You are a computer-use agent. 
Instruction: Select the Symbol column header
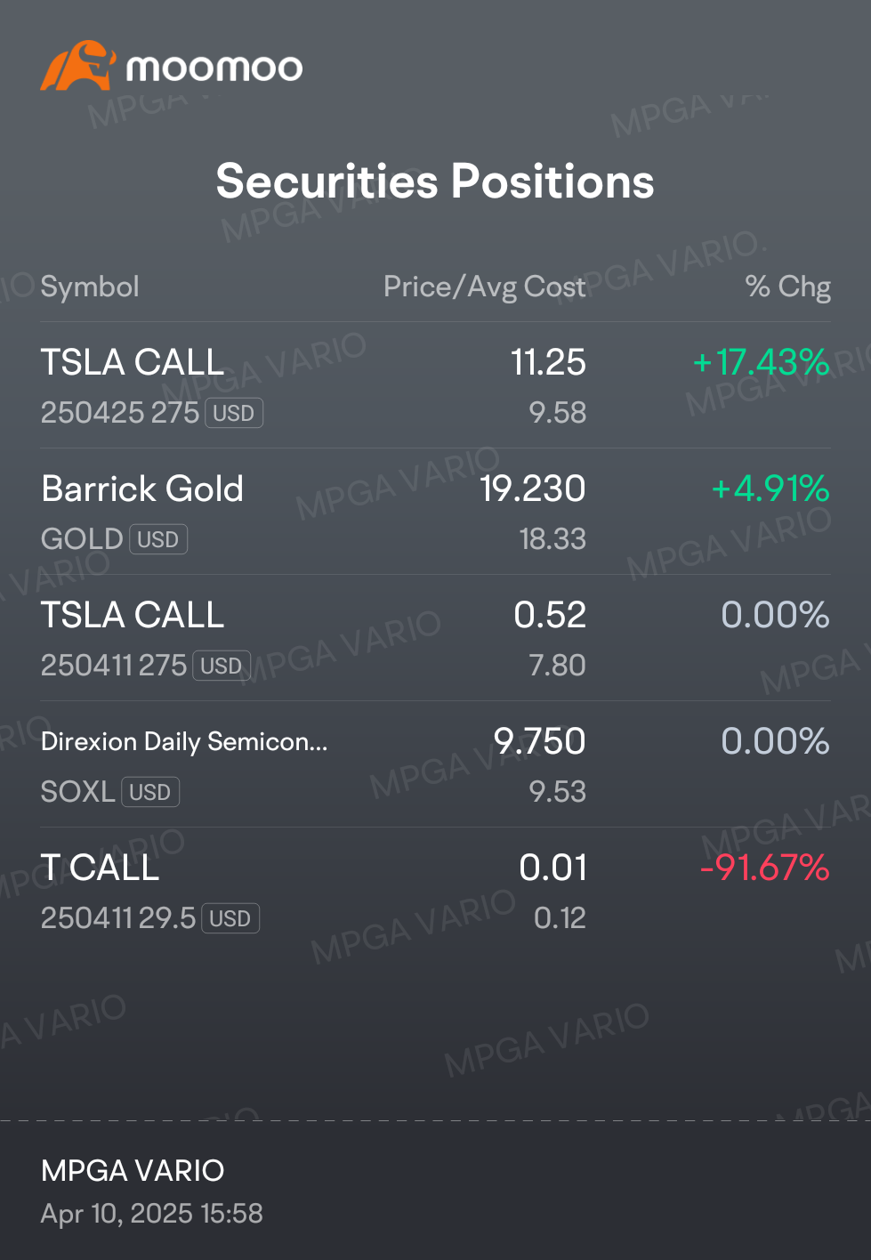click(90, 287)
